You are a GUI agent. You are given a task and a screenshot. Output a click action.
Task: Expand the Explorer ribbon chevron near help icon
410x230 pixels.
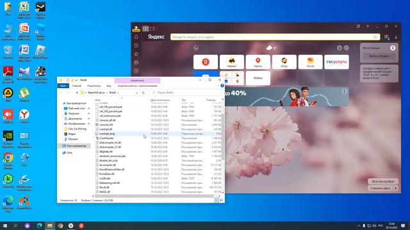pos(217,86)
